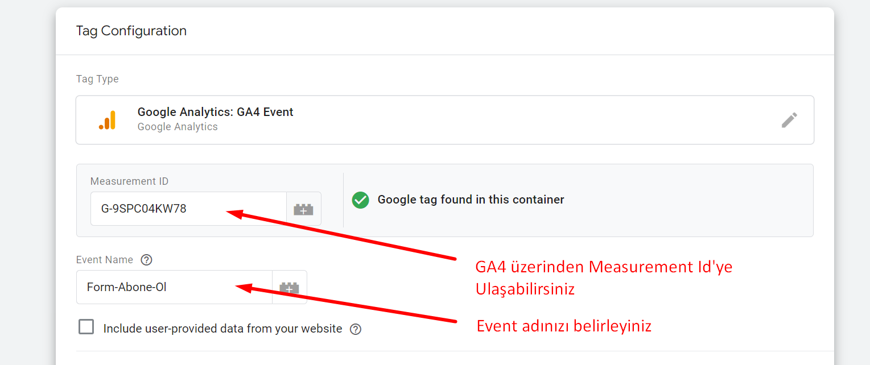Click the "Google Analytics" subtitle under tag type
Image resolution: width=870 pixels, height=365 pixels.
pyautogui.click(x=178, y=127)
